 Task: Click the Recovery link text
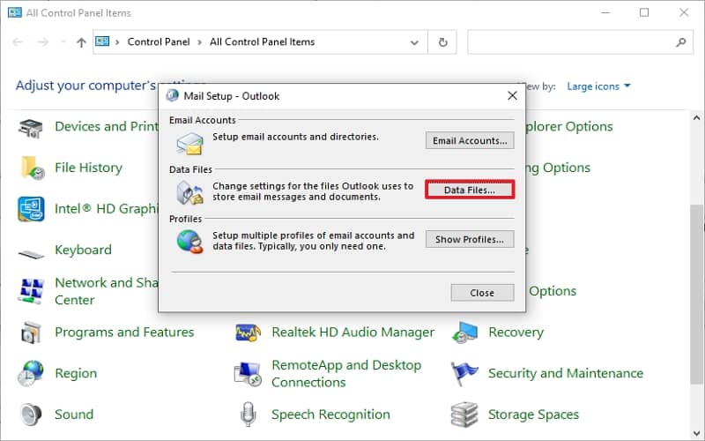516,333
